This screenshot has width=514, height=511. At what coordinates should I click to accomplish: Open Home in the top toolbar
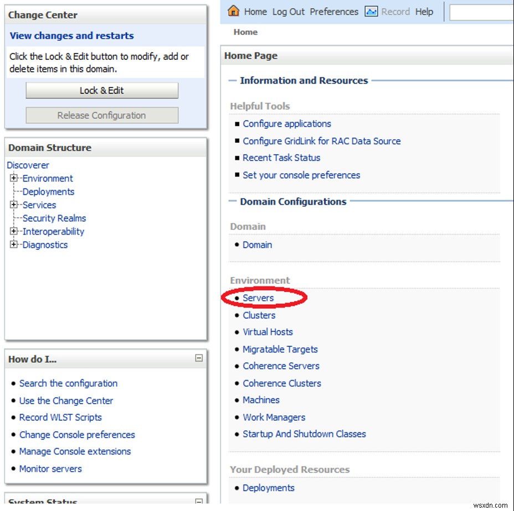coord(255,12)
